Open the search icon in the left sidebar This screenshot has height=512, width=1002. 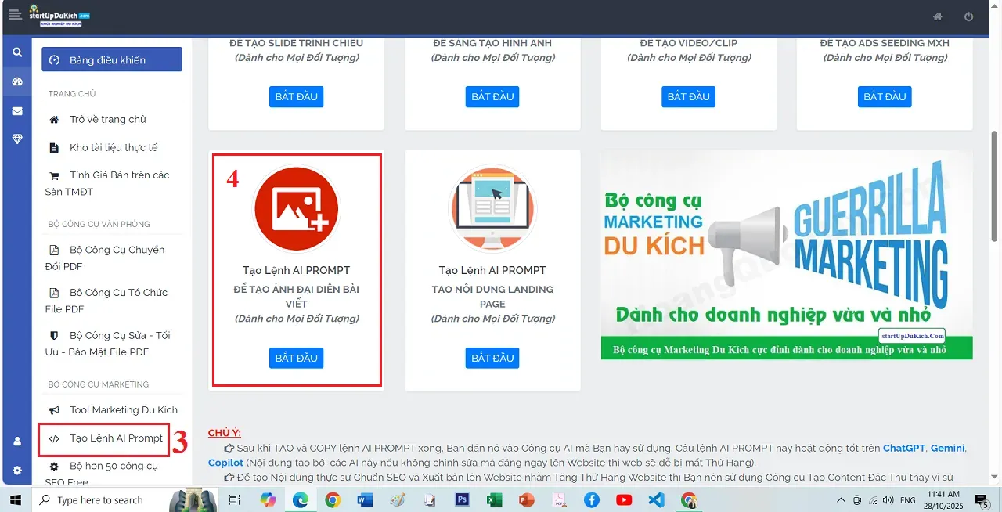(16, 52)
